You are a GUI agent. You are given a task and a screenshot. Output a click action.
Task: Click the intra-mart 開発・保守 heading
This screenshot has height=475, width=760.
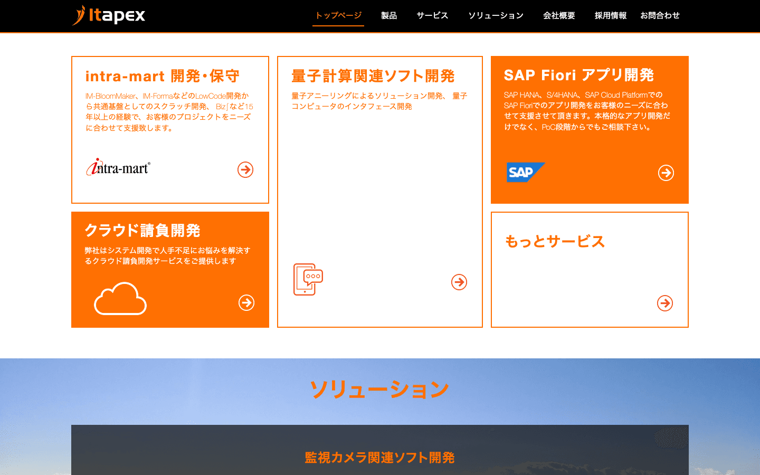pos(163,76)
